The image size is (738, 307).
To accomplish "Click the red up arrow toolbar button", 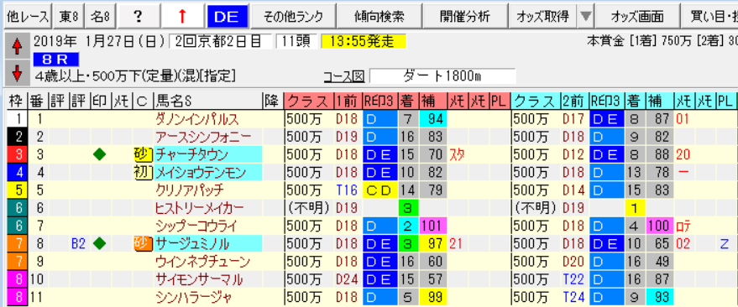I will 182,16.
